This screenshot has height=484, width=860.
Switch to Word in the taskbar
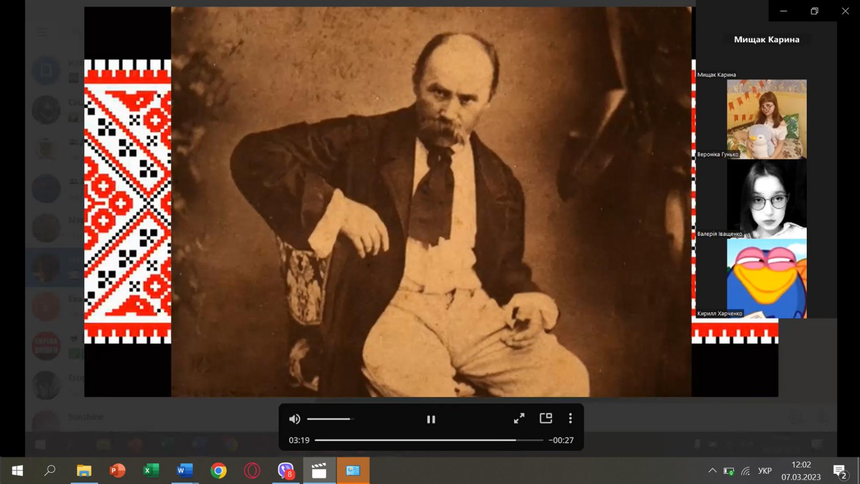click(184, 471)
